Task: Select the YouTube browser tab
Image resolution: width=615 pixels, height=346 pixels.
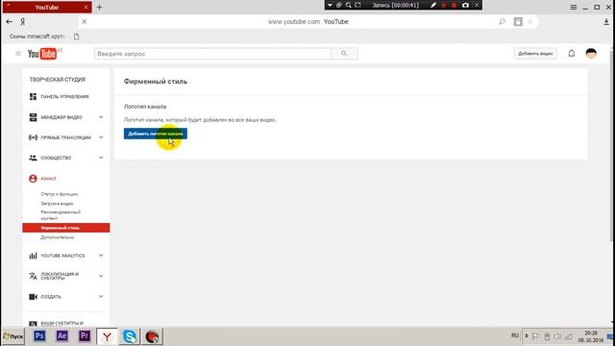Action: 47,7
